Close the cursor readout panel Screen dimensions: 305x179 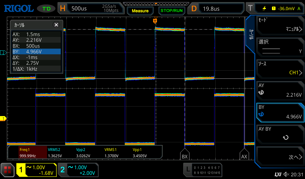click(56, 25)
